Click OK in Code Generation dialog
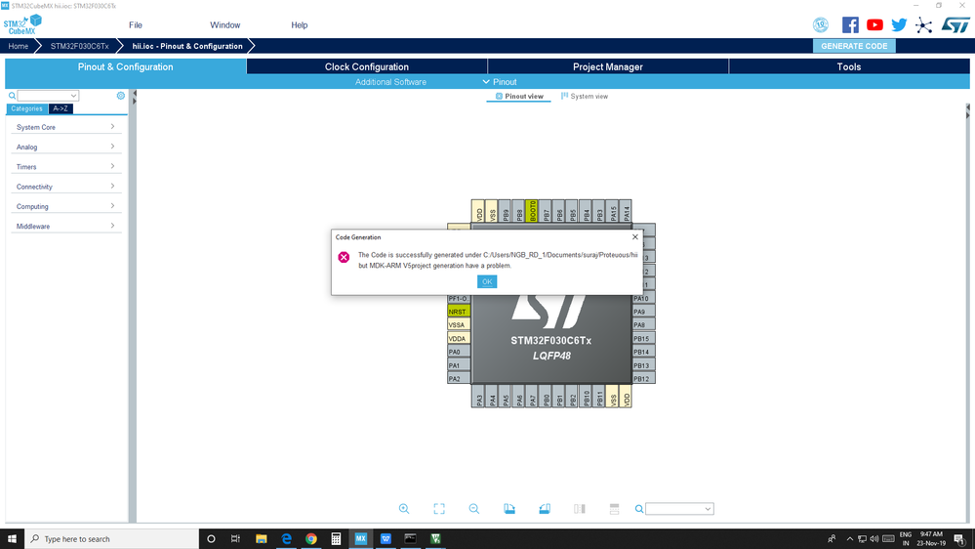This screenshot has width=975, height=549. [x=487, y=281]
